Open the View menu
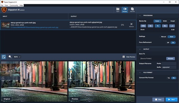The image size is (179, 103). [6, 5]
